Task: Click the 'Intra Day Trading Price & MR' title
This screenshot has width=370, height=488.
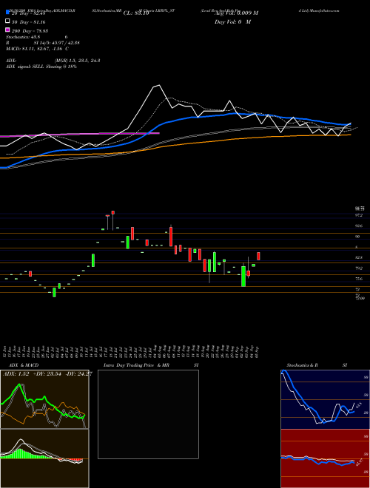Action: coord(136,365)
